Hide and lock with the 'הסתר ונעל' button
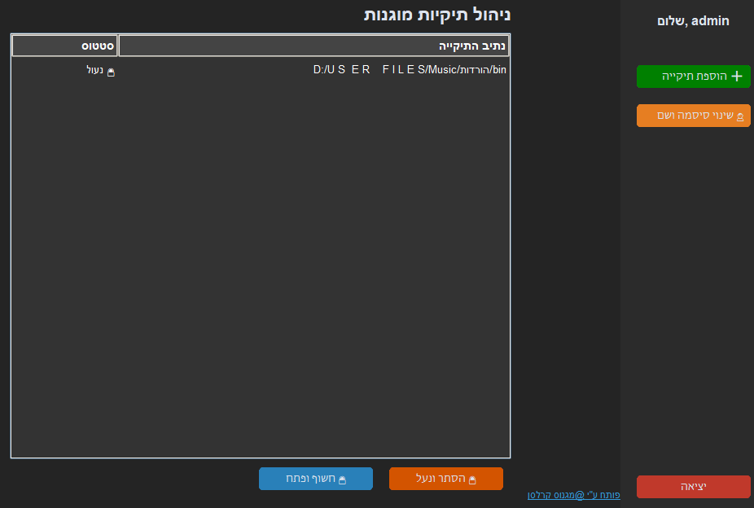Image resolution: width=754 pixels, height=508 pixels. [x=445, y=479]
